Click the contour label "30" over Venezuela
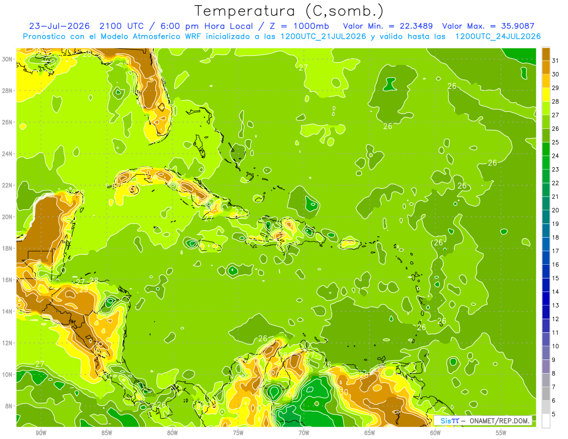 (344, 392)
